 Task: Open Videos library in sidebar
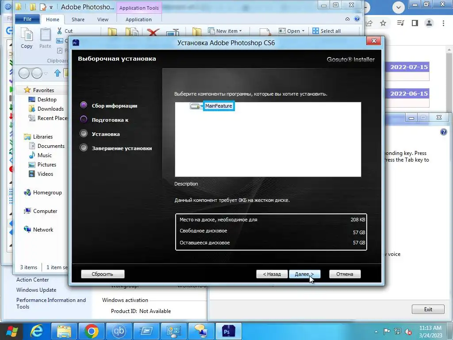pyautogui.click(x=45, y=174)
